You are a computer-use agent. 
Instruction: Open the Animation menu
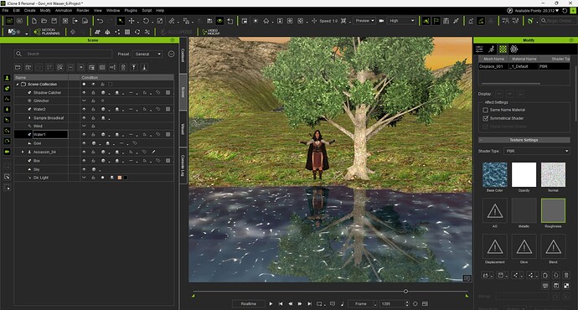tap(64, 11)
